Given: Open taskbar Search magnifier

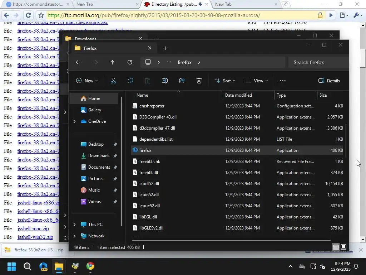Looking at the screenshot, I should pyautogui.click(x=27, y=266).
